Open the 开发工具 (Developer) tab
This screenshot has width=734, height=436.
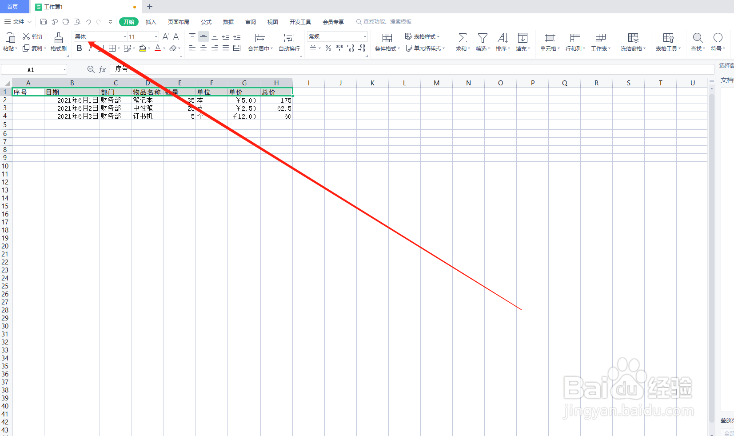(300, 22)
